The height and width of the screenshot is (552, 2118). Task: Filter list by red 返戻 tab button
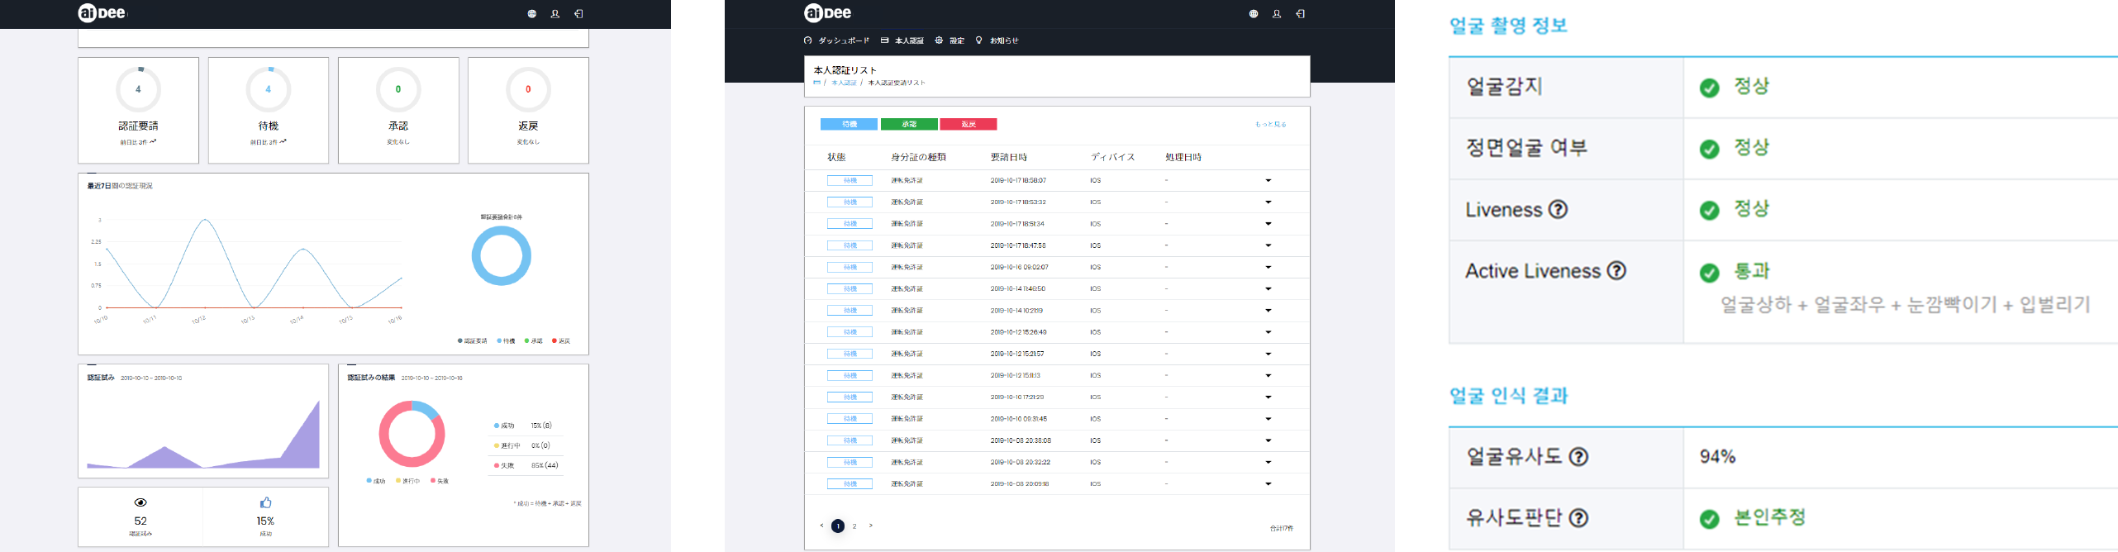click(x=969, y=124)
